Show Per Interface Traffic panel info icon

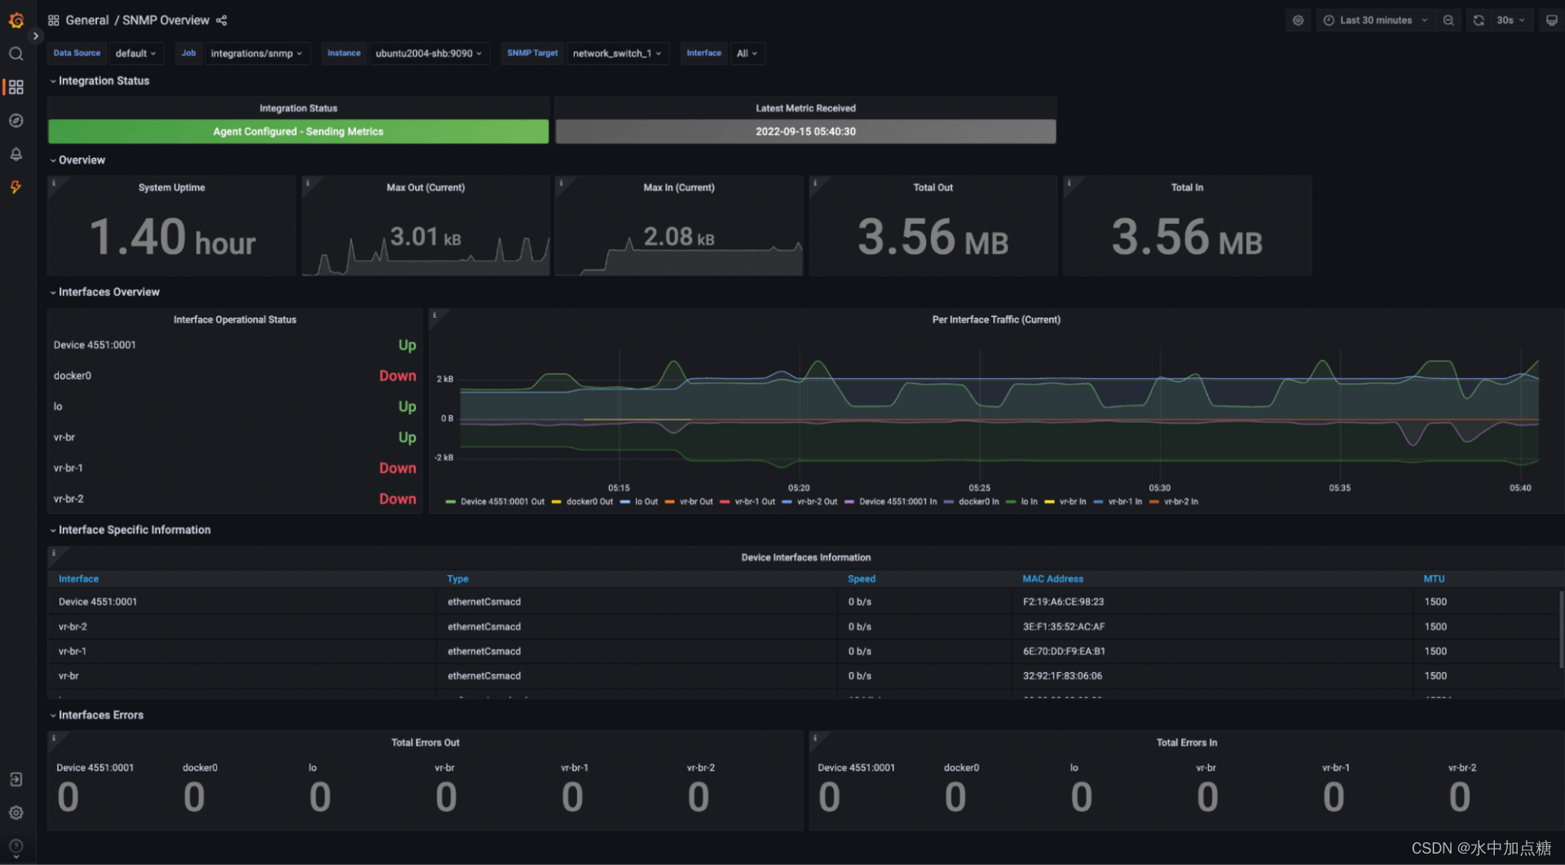coord(434,314)
